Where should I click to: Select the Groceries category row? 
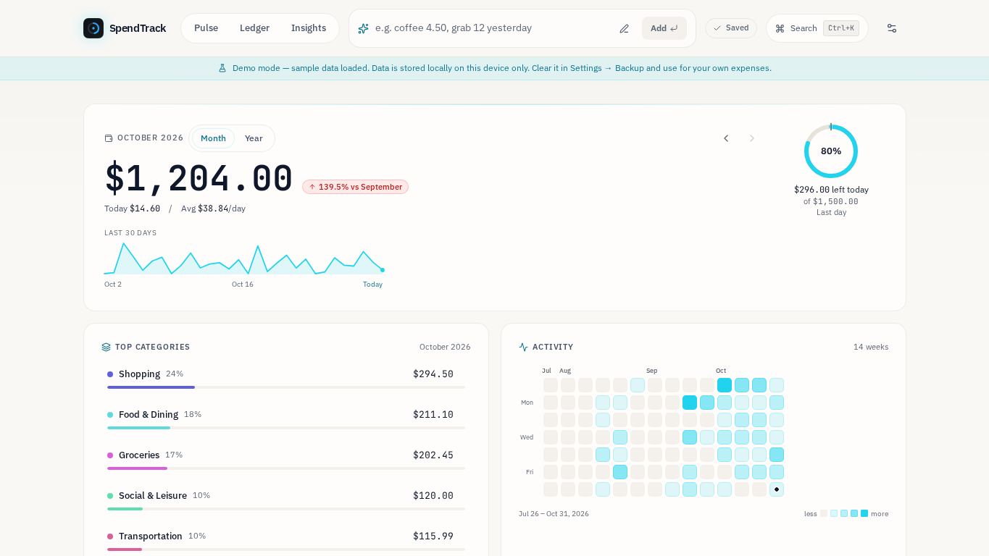286,460
